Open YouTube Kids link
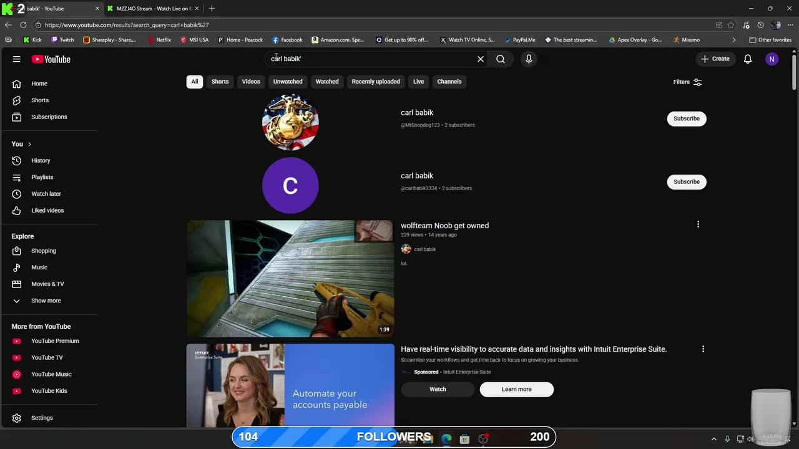Image resolution: width=799 pixels, height=449 pixels. (50, 391)
